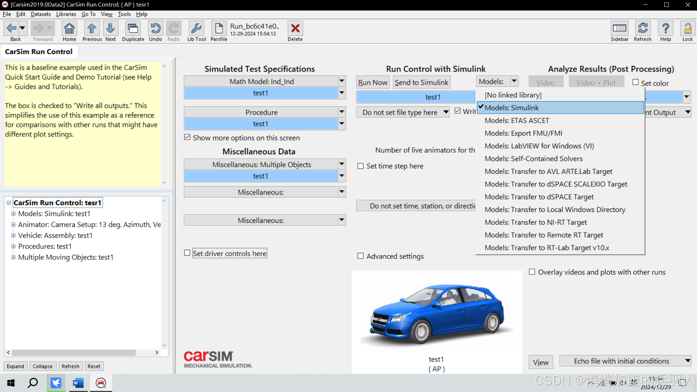Select Models: Export FMU/FMI from list
This screenshot has width=697, height=392.
pyautogui.click(x=523, y=133)
